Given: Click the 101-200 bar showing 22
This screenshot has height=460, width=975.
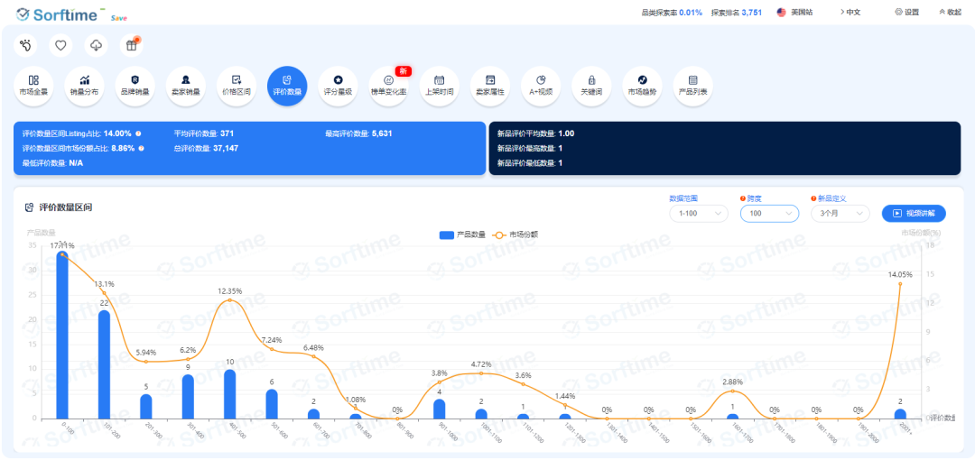Looking at the screenshot, I should (104, 364).
